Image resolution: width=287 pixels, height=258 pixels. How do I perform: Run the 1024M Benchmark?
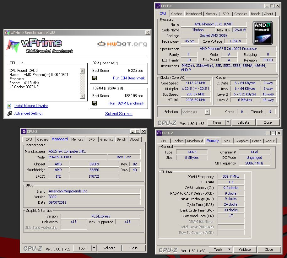[126, 103]
